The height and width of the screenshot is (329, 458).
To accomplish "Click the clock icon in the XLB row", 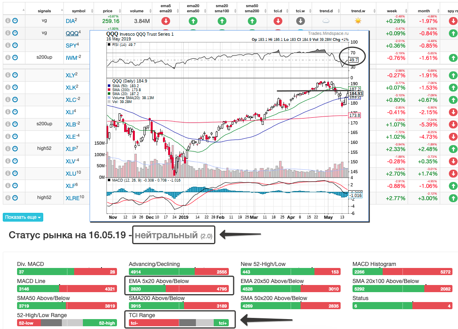I will click(x=15, y=124).
